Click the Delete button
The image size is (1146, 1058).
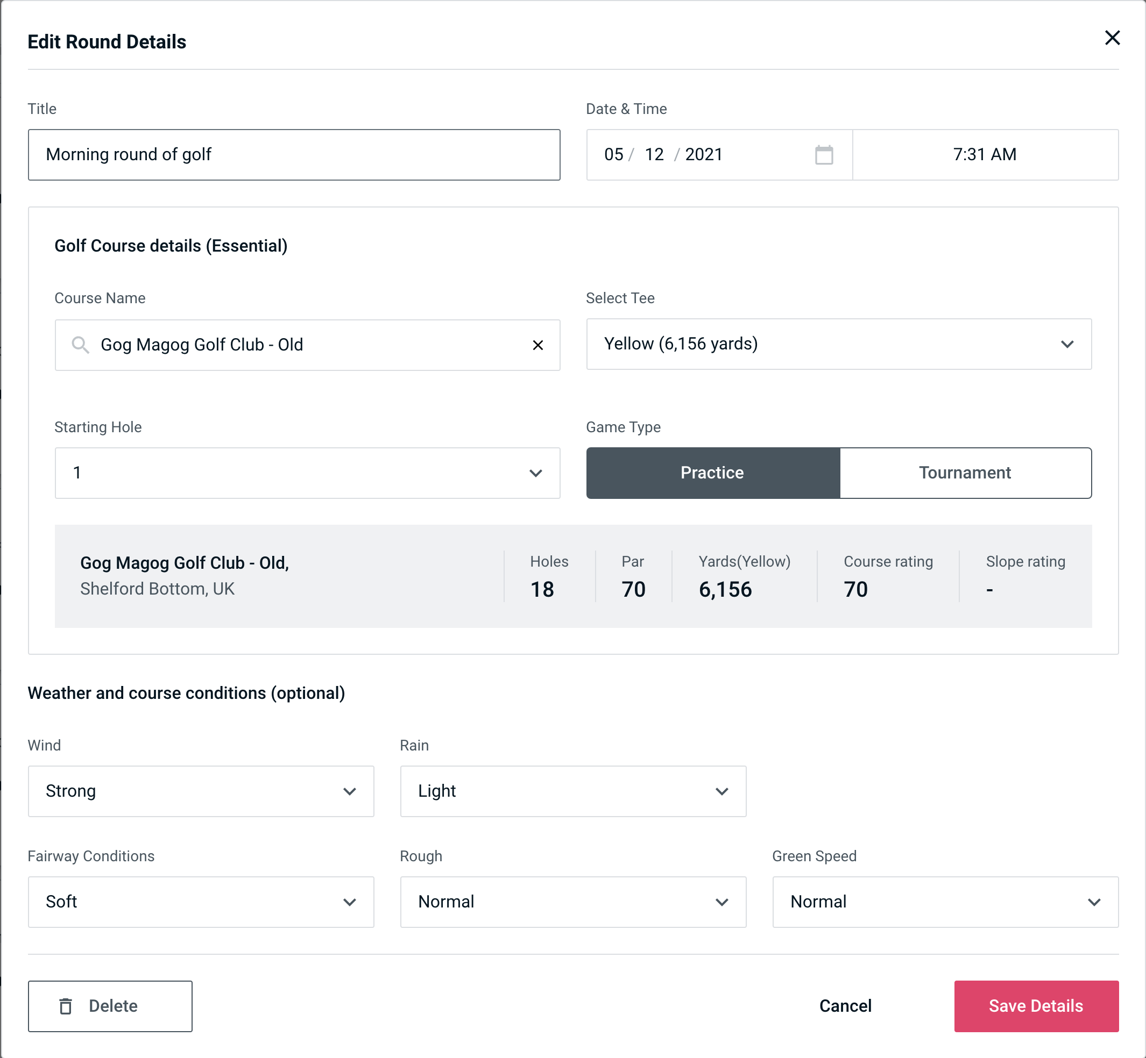click(x=111, y=1006)
